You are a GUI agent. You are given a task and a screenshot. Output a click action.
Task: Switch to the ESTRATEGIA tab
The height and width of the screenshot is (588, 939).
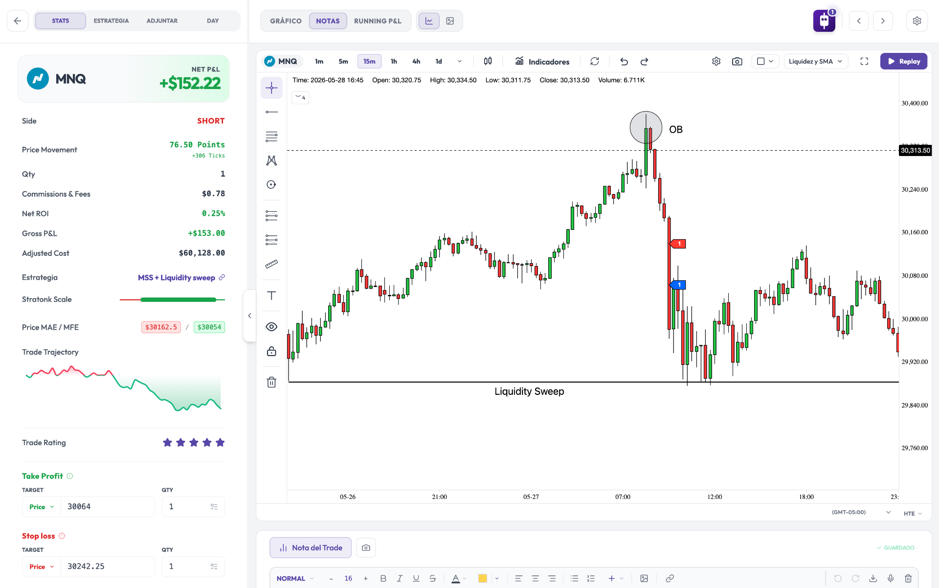coord(111,21)
